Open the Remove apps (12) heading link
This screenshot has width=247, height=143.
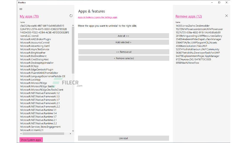coord(188,16)
